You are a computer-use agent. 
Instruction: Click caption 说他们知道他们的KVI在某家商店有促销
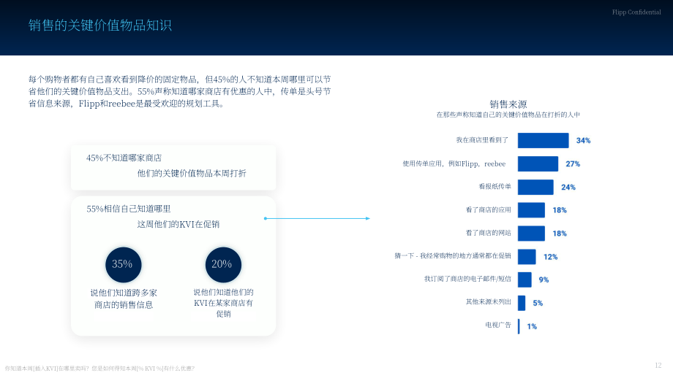tap(223, 303)
